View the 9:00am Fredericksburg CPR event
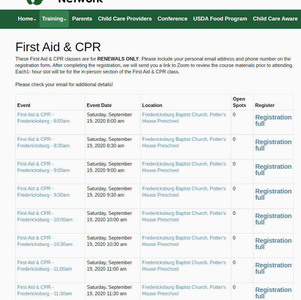 pyautogui.click(x=43, y=167)
